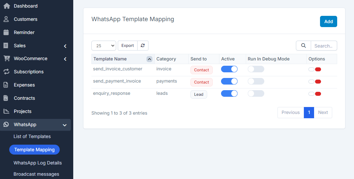Click the Expenses document icon
The width and height of the screenshot is (354, 179).
(6, 85)
